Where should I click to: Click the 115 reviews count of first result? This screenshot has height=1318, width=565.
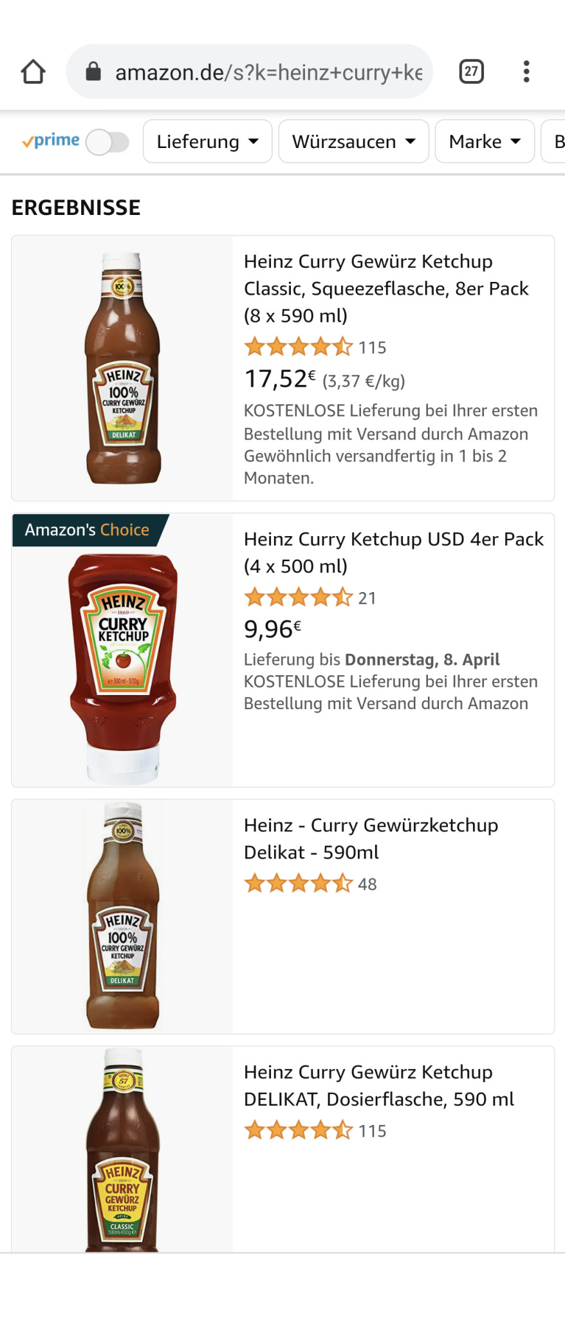373,348
